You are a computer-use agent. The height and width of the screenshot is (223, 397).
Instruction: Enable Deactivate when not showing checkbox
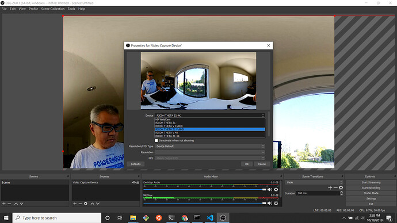156,140
